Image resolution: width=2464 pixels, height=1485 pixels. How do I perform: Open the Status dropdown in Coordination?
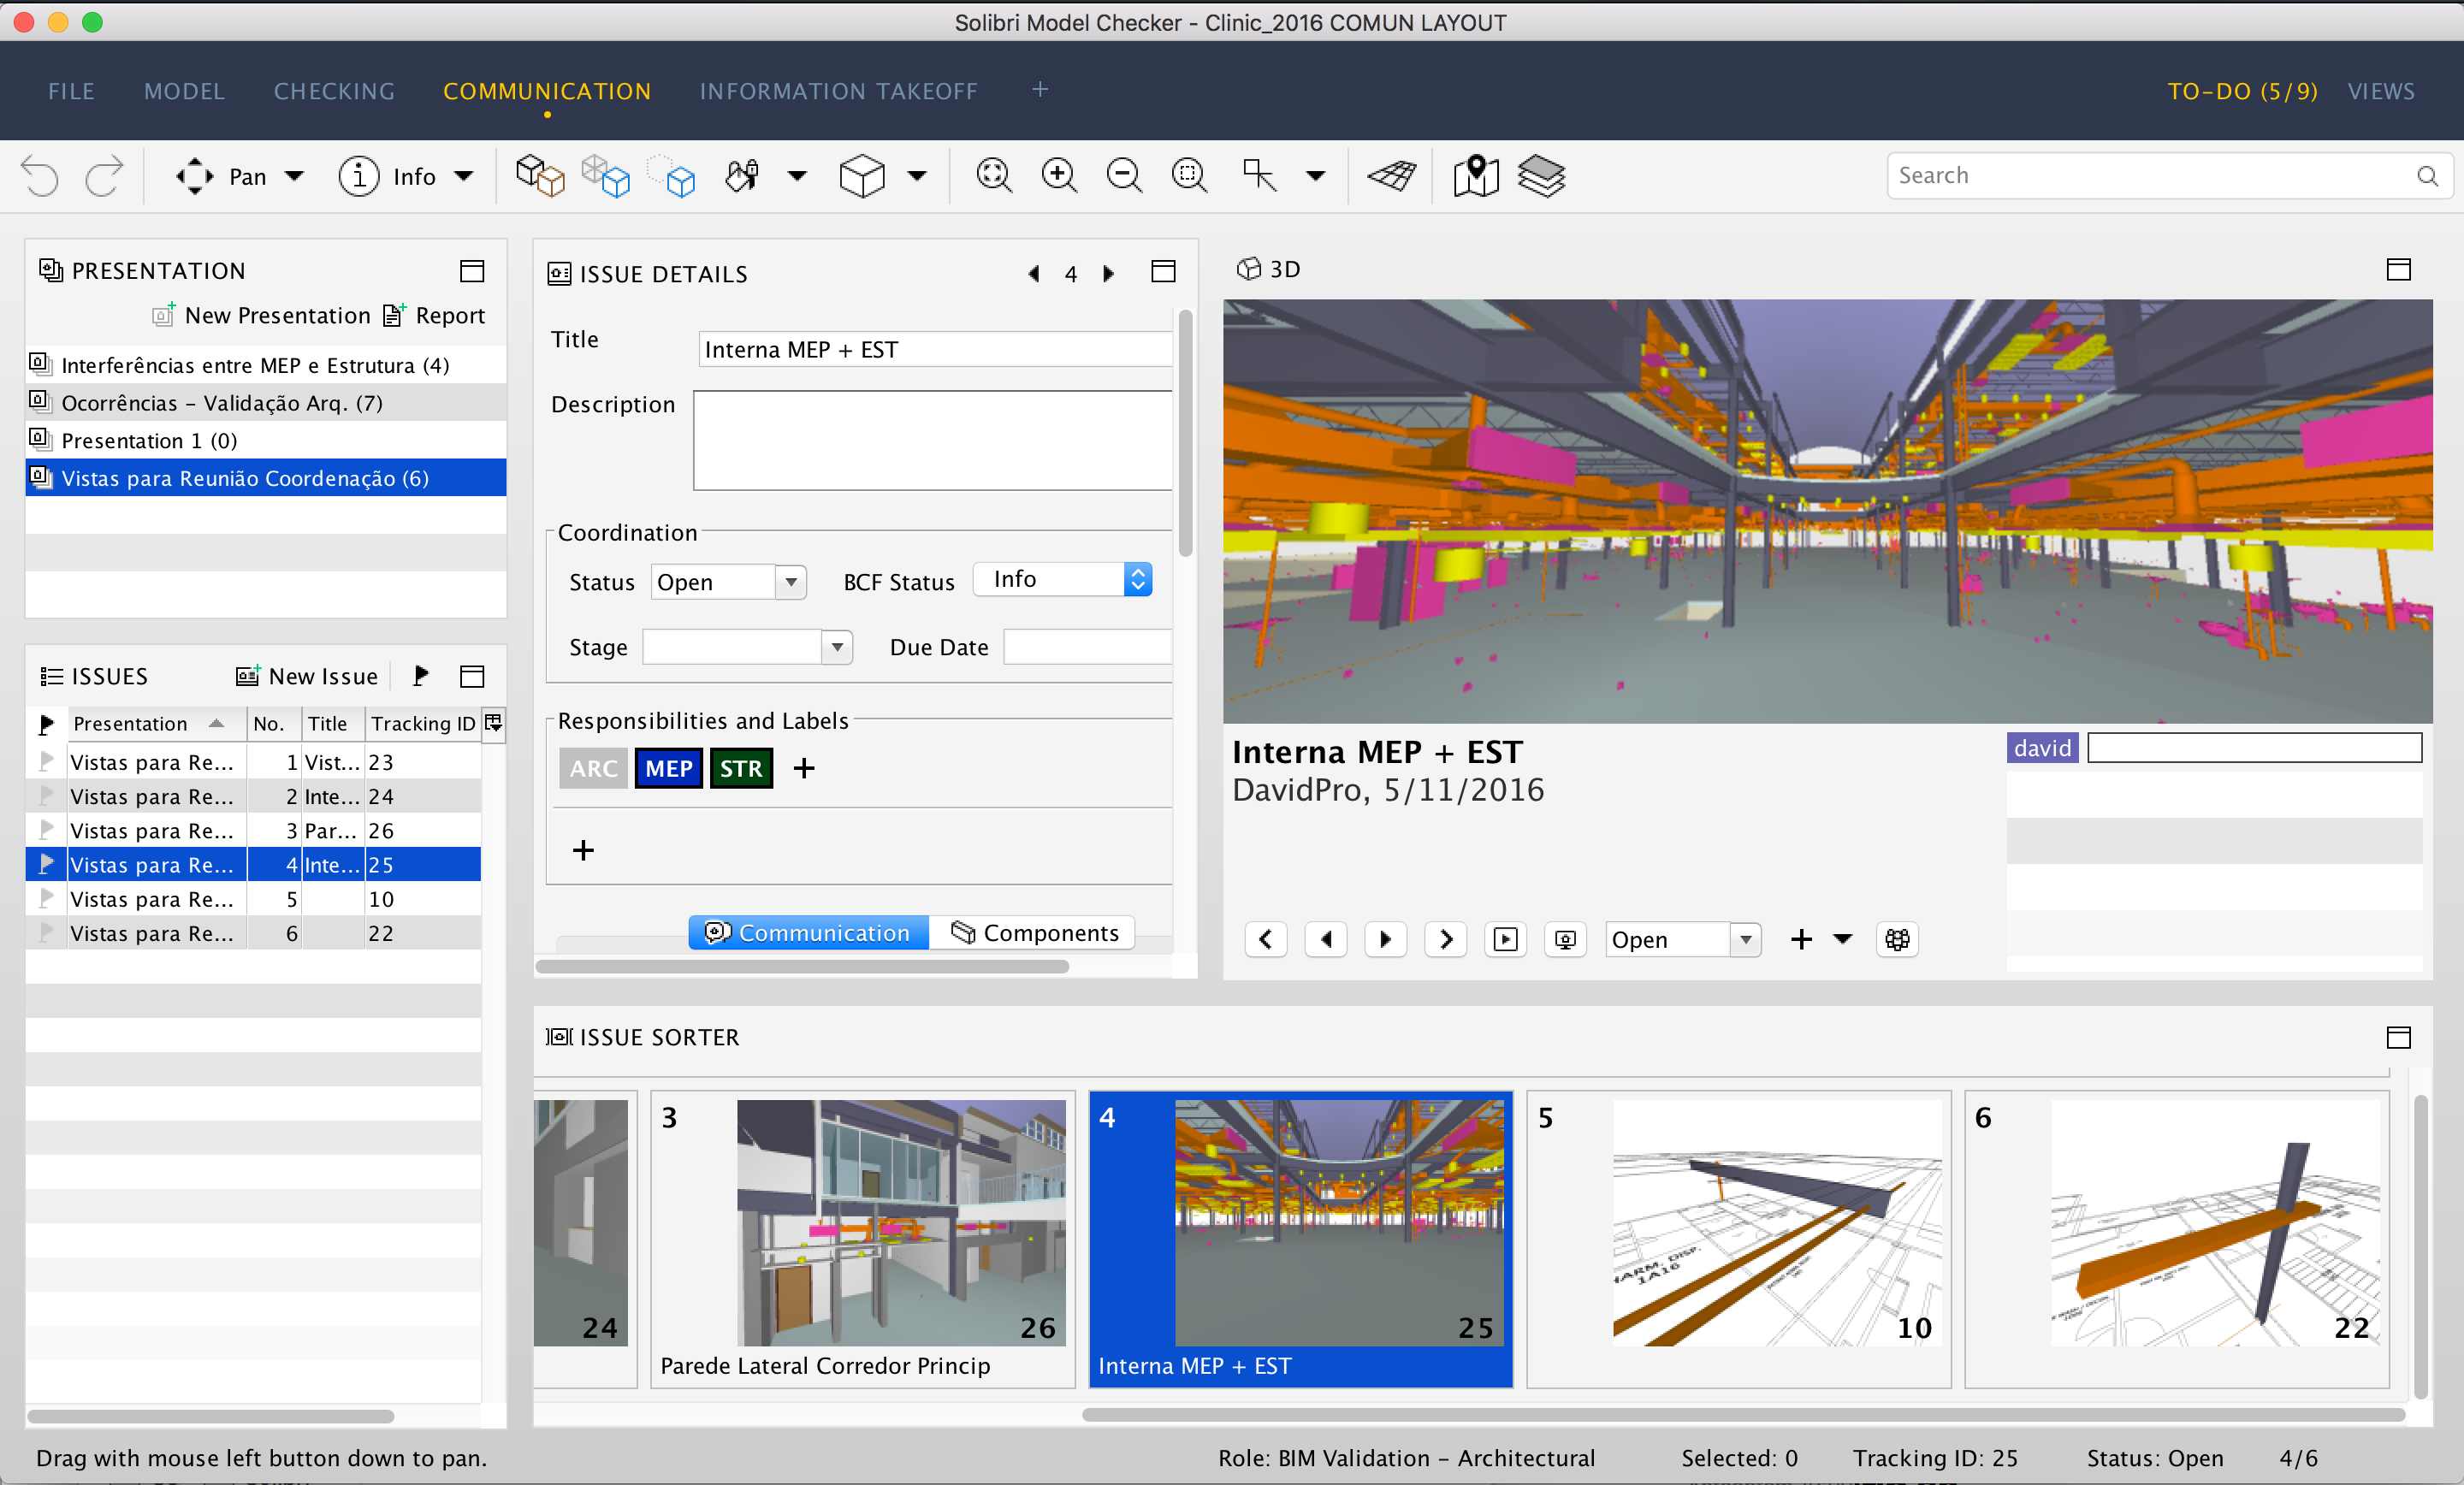click(790, 582)
